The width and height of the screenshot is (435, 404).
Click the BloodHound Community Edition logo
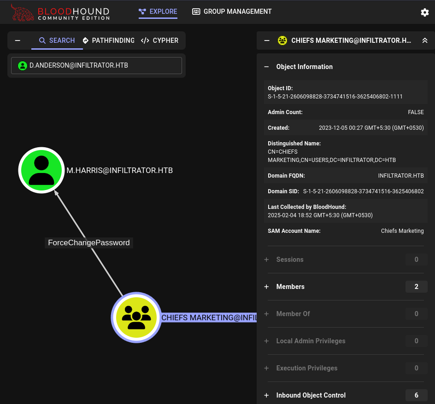[x=60, y=12]
